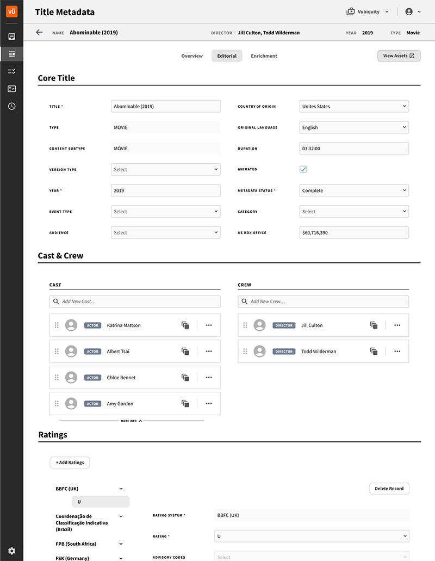Click the US Box Office field
Image resolution: width=435 pixels, height=561 pixels.
354,232
